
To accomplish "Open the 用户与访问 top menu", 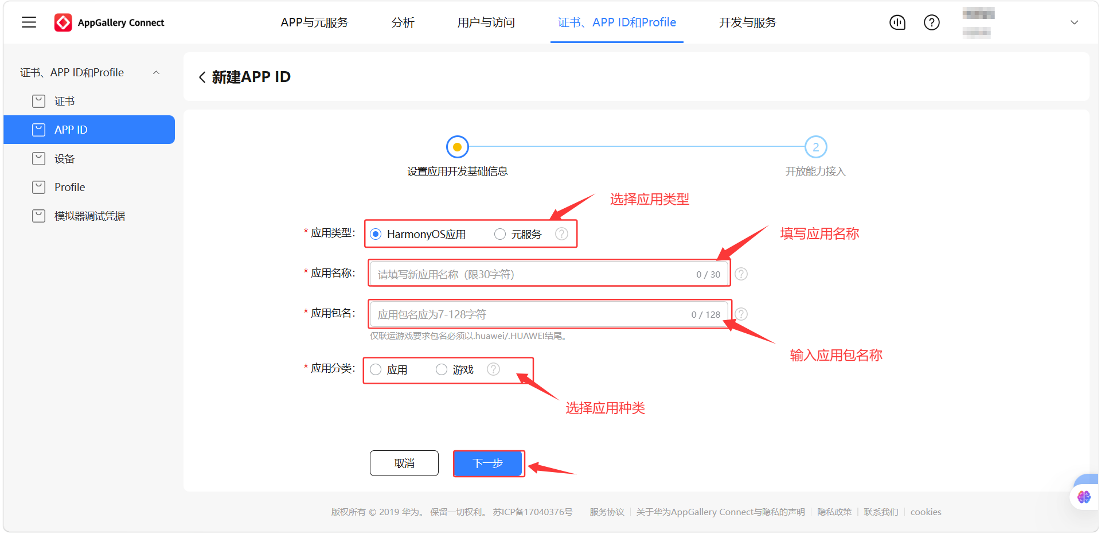I will (486, 22).
